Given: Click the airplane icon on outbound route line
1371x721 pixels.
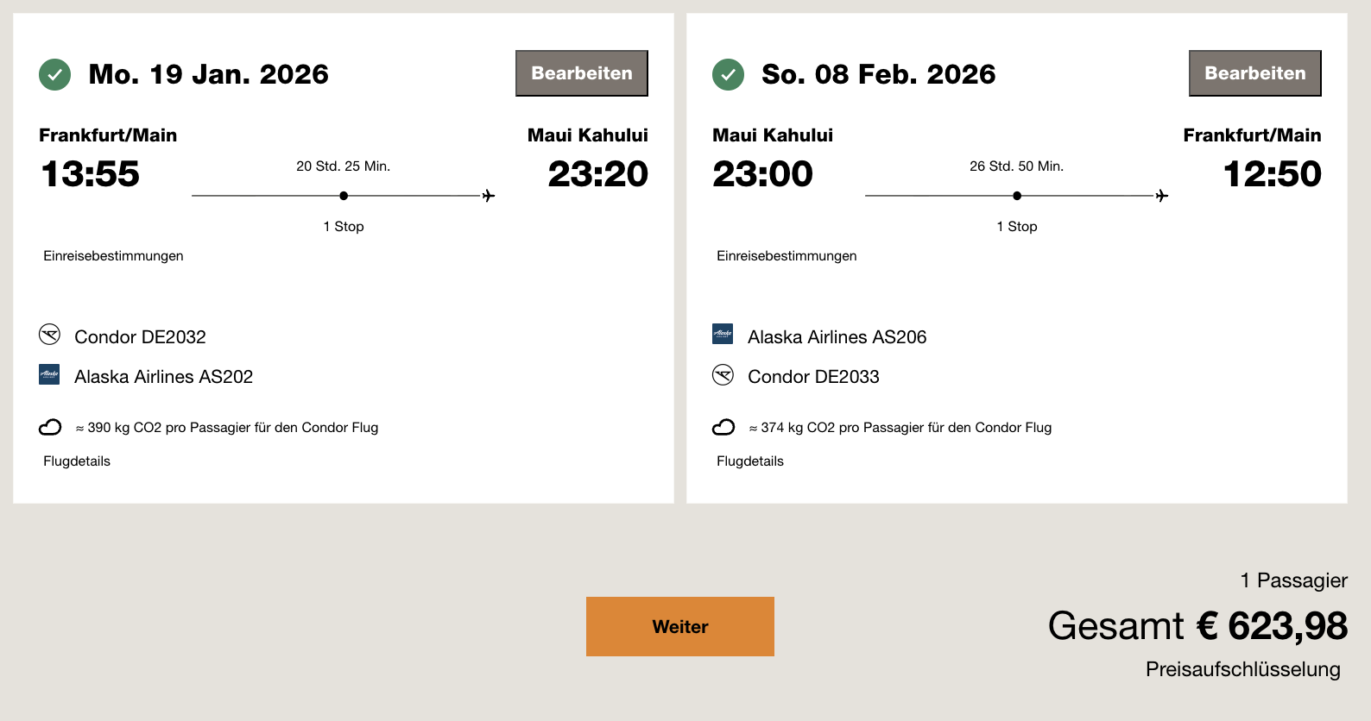Looking at the screenshot, I should click(x=489, y=196).
